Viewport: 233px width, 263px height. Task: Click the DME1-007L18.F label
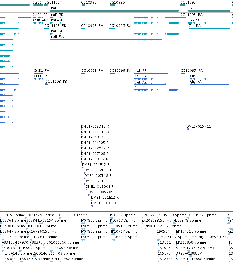pos(97,176)
